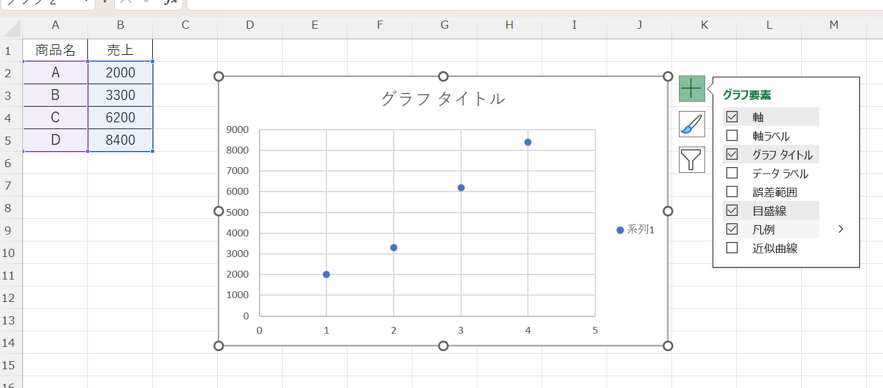Viewport: 883px width, 388px height.
Task: Click the top-right chart resize handle
Action: (668, 77)
